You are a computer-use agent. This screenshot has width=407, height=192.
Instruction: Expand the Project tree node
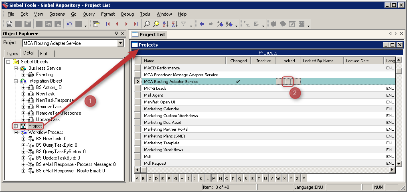point(16,126)
